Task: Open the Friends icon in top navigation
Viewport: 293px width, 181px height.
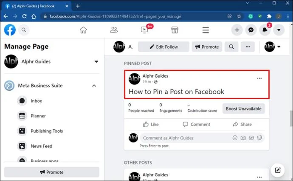Action: pos(114,30)
